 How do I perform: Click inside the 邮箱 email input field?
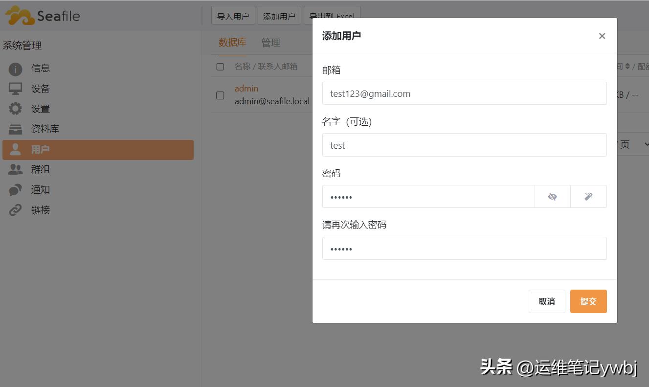(465, 93)
